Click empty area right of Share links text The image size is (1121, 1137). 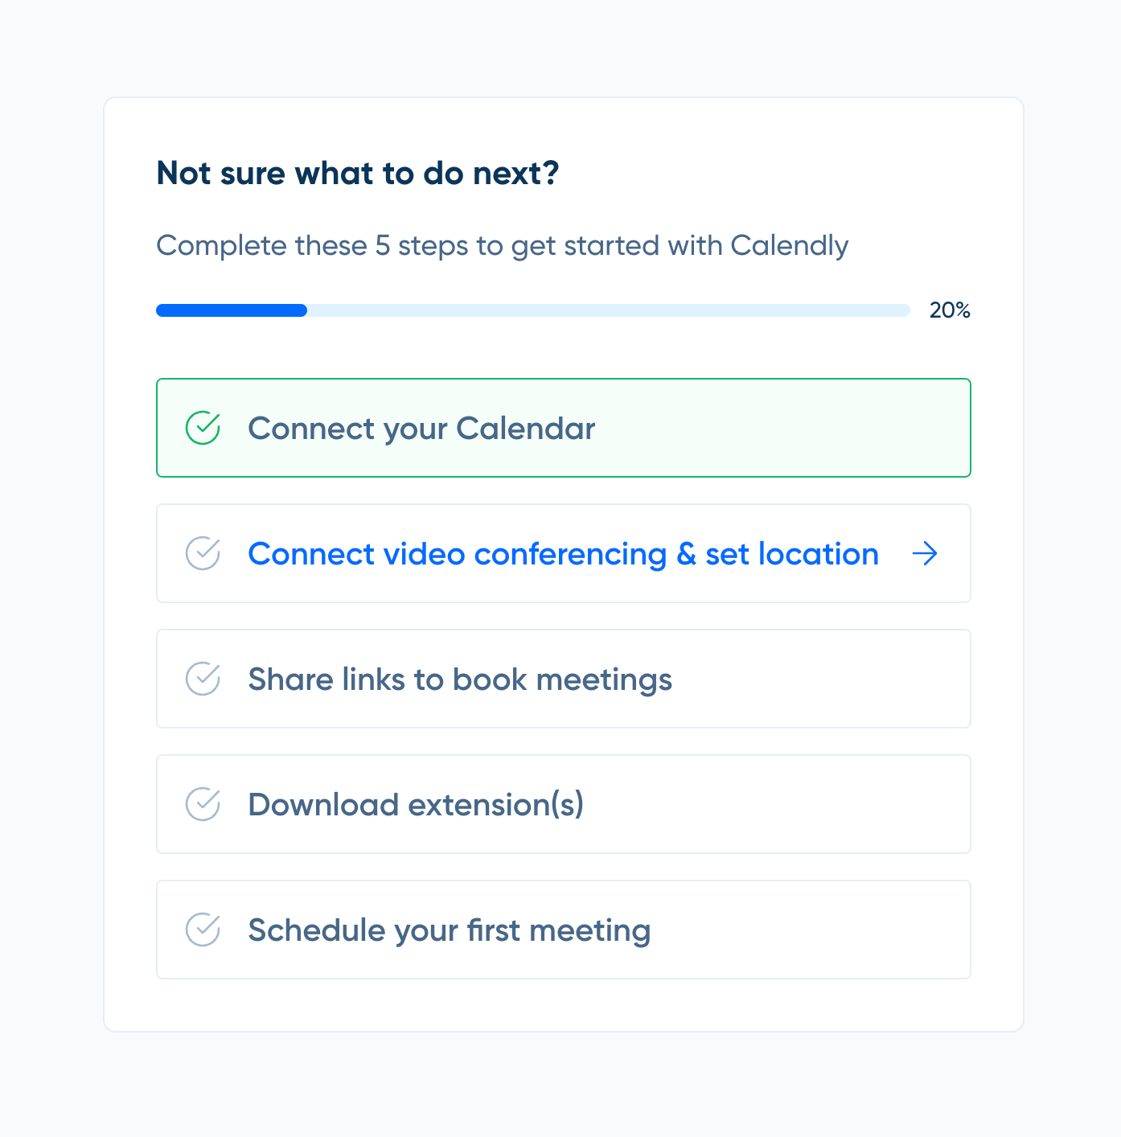[x=820, y=679]
